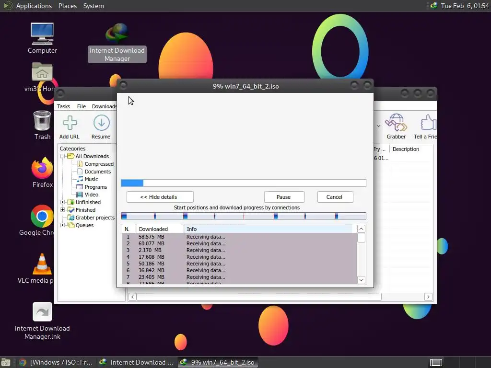Click the clock showing Tue Feb 6, 01:54
The width and height of the screenshot is (491, 368).
pyautogui.click(x=465, y=6)
